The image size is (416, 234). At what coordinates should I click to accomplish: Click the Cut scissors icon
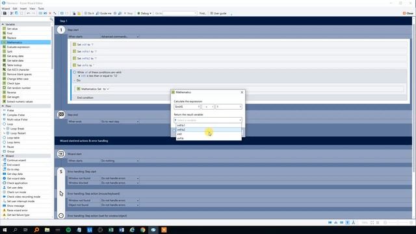pos(12,13)
